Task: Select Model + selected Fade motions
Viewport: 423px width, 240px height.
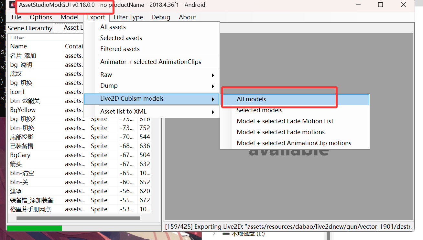Action: tap(295, 132)
